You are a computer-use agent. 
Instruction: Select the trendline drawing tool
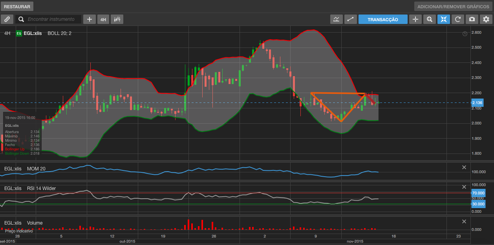coord(350,19)
